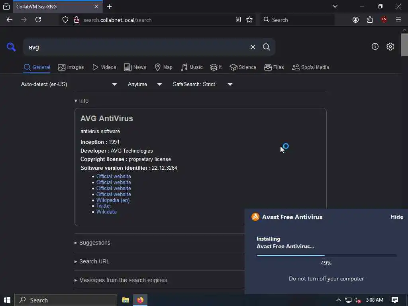This screenshot has height=306, width=408.
Task: Click Firefox taskbar icon
Action: click(x=140, y=300)
